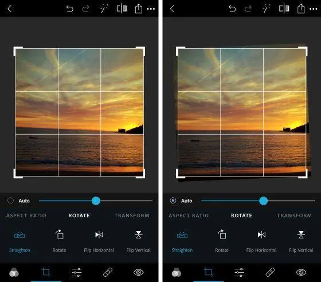Switch to TRANSFORM tab in right screen
Image resolution: width=321 pixels, height=282 pixels.
295,216
